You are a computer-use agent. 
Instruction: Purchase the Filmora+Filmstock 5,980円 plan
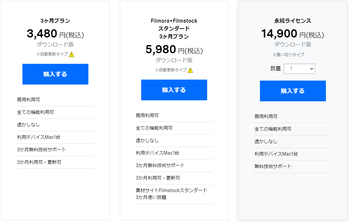174,90
